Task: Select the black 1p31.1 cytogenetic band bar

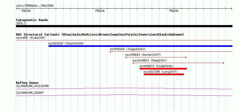Action: [124, 26]
